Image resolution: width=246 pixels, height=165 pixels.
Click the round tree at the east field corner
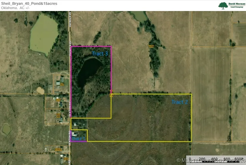233,44
